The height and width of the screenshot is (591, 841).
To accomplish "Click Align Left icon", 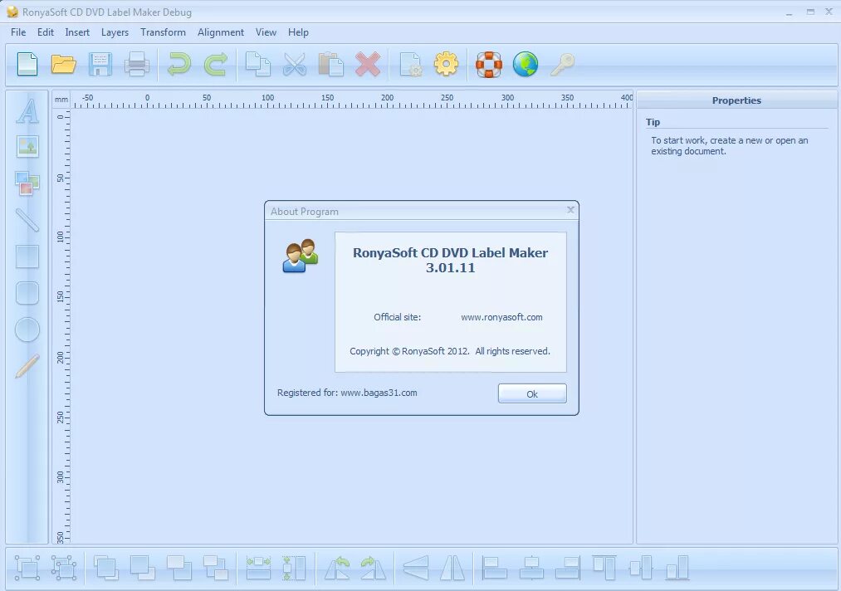I will (495, 568).
